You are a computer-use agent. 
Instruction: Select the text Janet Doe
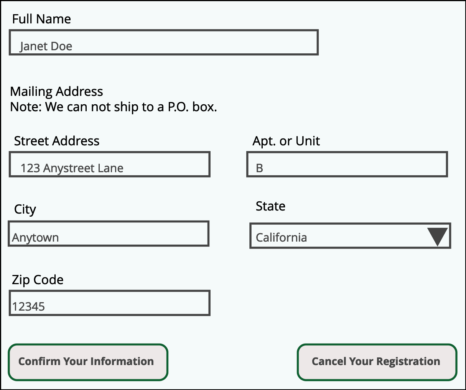point(46,46)
